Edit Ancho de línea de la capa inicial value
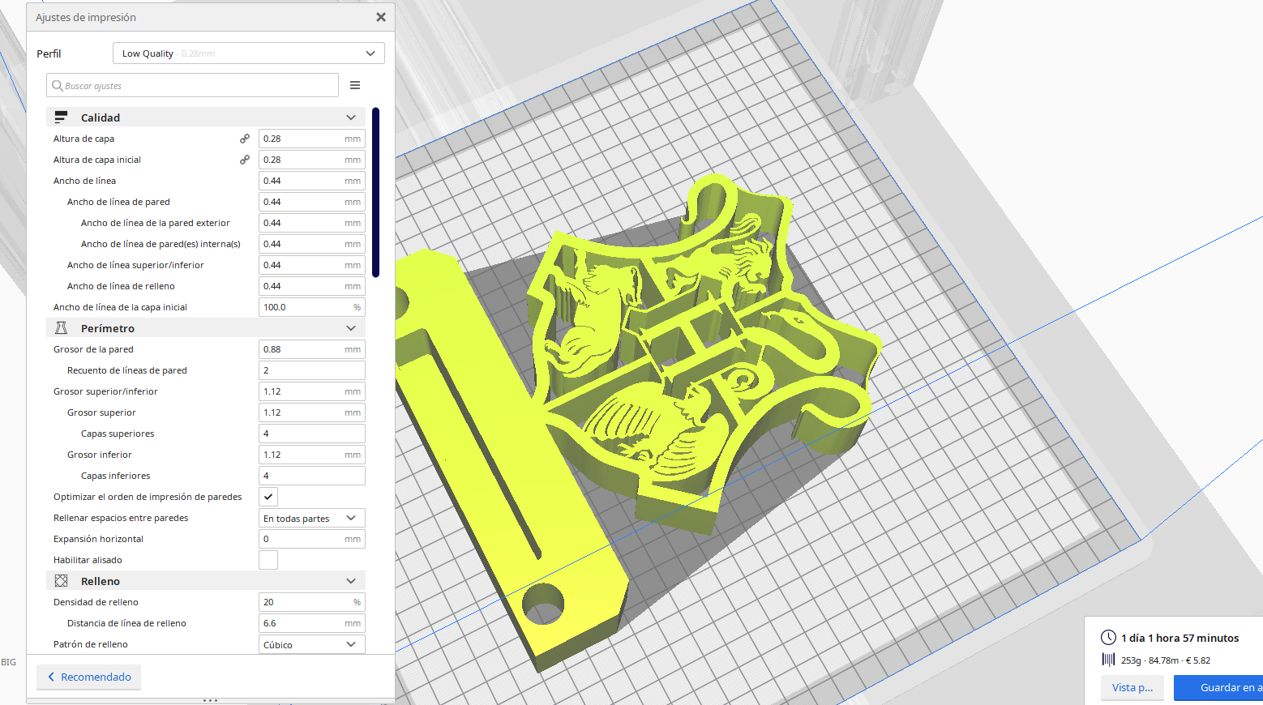Screen dimensions: 1263x705 coord(312,307)
